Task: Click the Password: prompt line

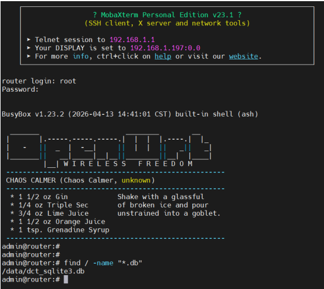Action: 20,89
